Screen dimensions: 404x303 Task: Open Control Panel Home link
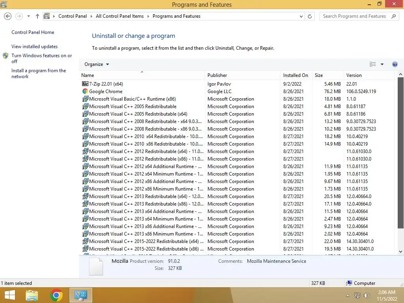33,32
